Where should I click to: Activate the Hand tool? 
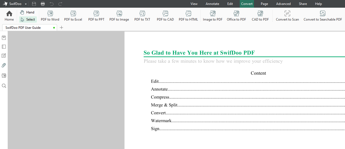[x=27, y=12]
